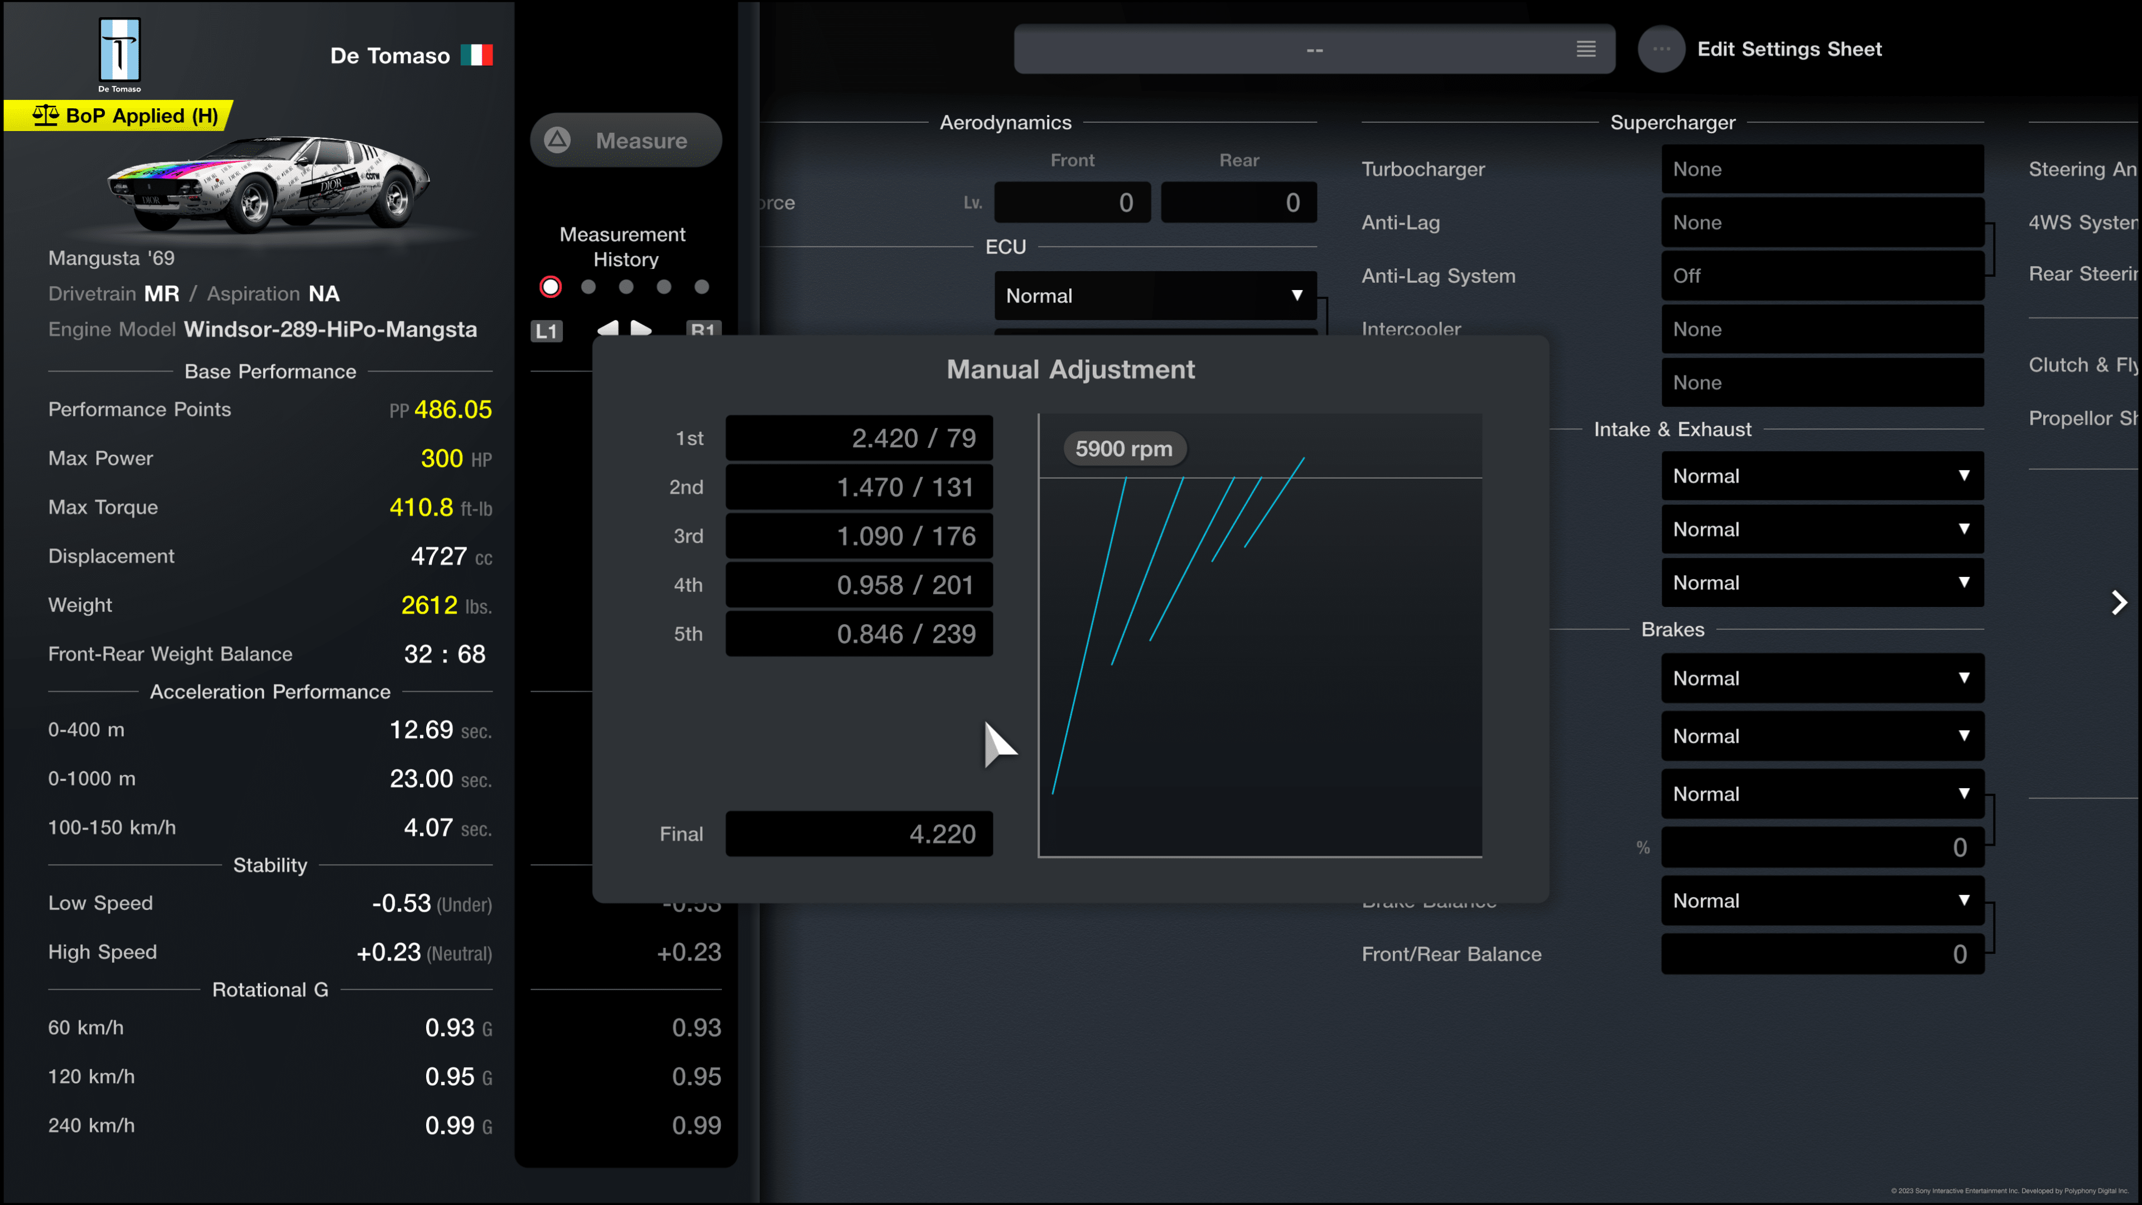Viewport: 2142px width, 1205px height.
Task: Click the three-dots Edit Settings Sheet icon
Action: 1661,49
